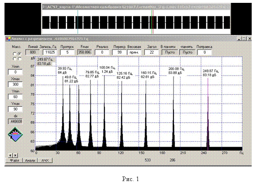Click the '-память' Пусто button
257x188 pixels.
(x=187, y=52)
